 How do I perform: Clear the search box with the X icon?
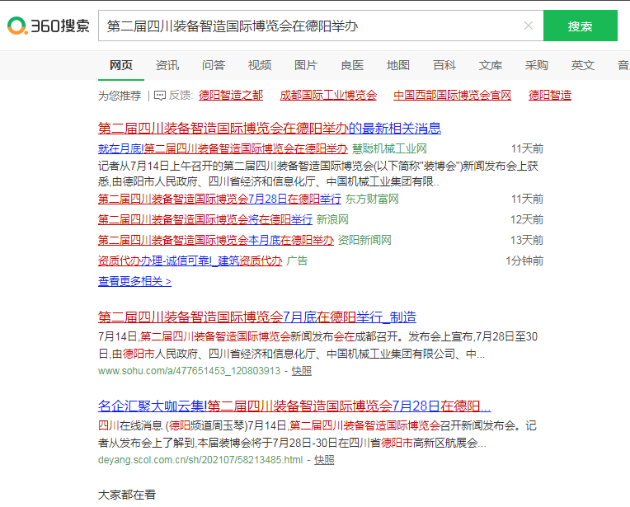pos(529,26)
